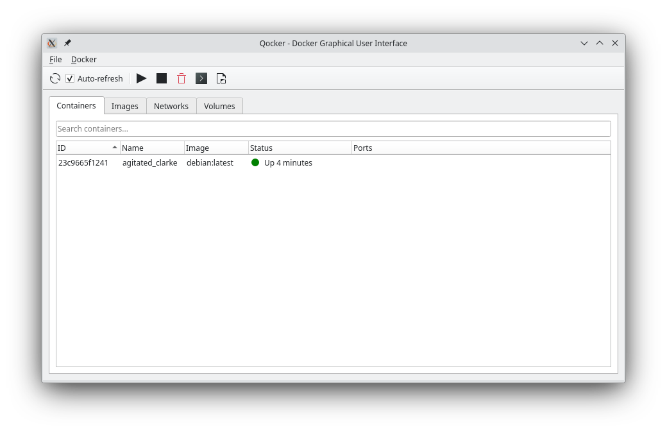667x432 pixels.
Task: Focus the Search containers field
Action: [x=333, y=128]
